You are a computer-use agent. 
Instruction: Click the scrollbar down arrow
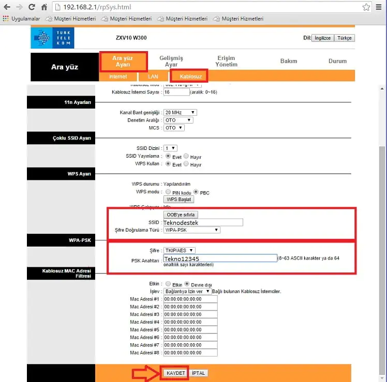tap(382, 378)
